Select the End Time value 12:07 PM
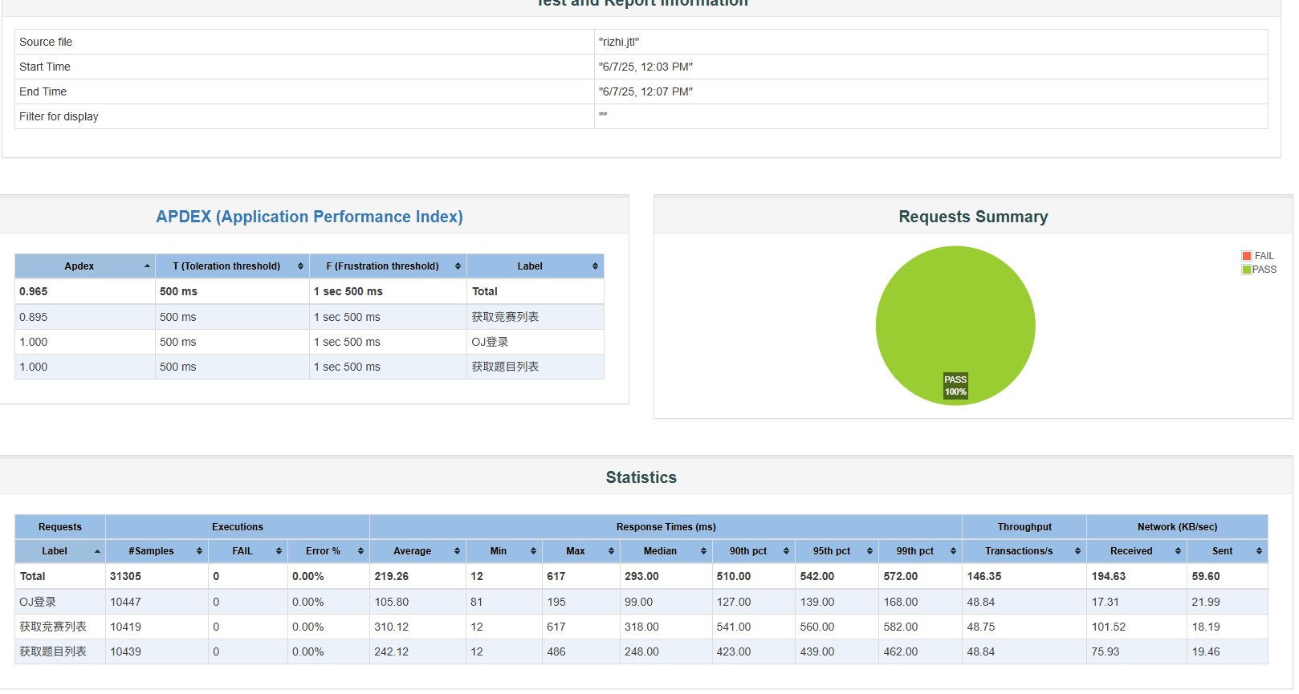 pos(645,91)
